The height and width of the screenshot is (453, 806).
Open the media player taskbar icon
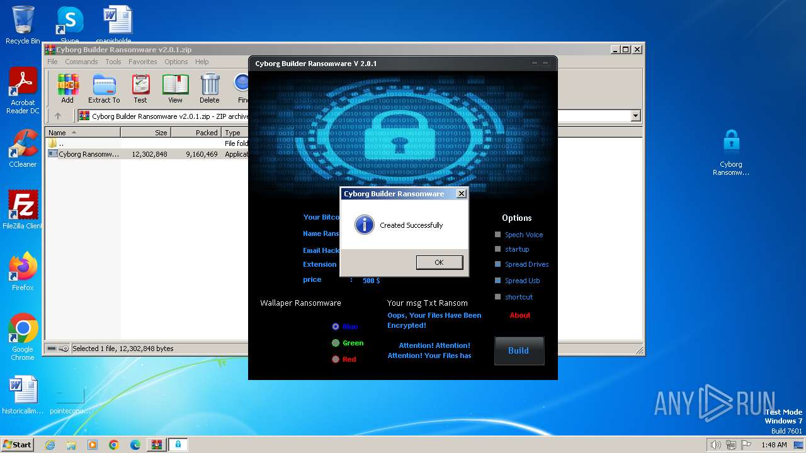(x=93, y=445)
